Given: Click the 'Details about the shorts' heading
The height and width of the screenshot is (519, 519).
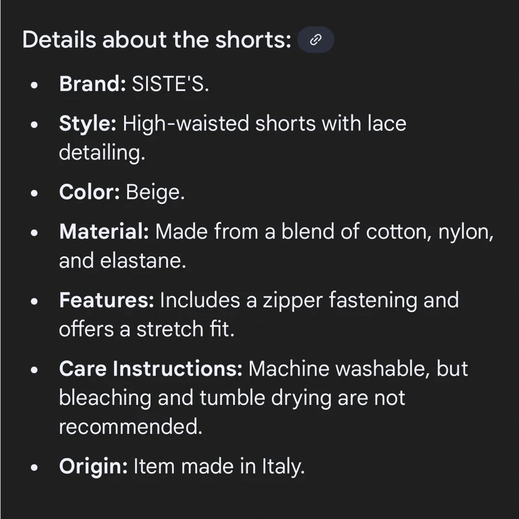Looking at the screenshot, I should [157, 40].
